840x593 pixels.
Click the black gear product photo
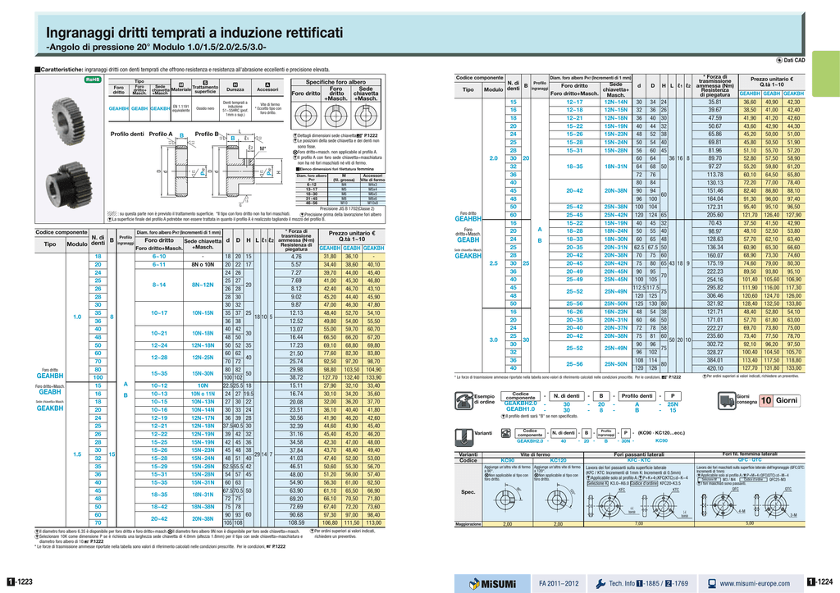click(x=69, y=185)
